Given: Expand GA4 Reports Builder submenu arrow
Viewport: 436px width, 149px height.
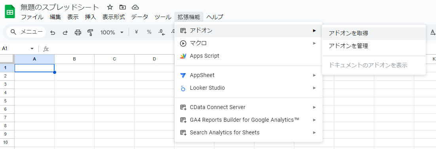Looking at the screenshot, I should 314,120.
